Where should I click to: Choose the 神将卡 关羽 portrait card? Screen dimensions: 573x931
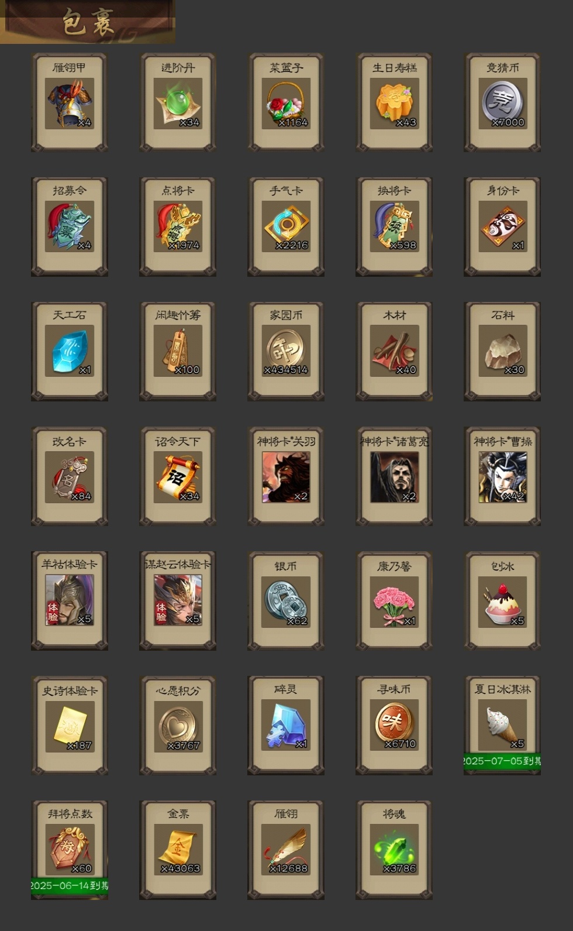286,476
